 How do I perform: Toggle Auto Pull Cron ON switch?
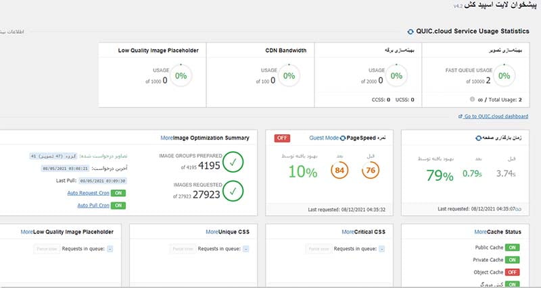pos(118,206)
